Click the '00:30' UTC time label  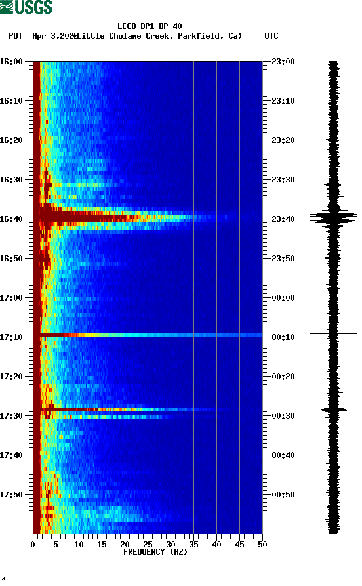(283, 416)
